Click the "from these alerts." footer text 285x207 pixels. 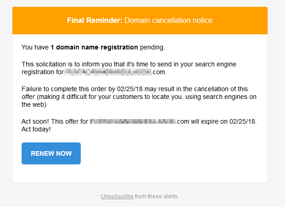coord(157,196)
